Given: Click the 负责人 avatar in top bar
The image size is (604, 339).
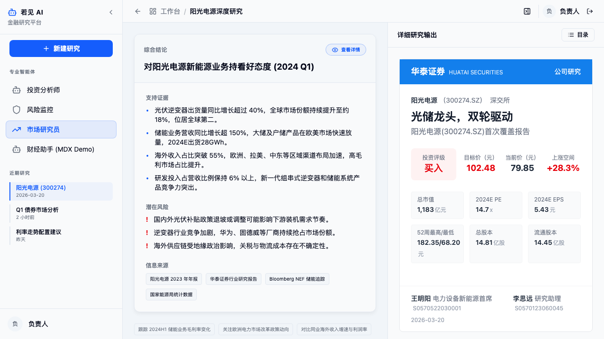Looking at the screenshot, I should [x=549, y=11].
